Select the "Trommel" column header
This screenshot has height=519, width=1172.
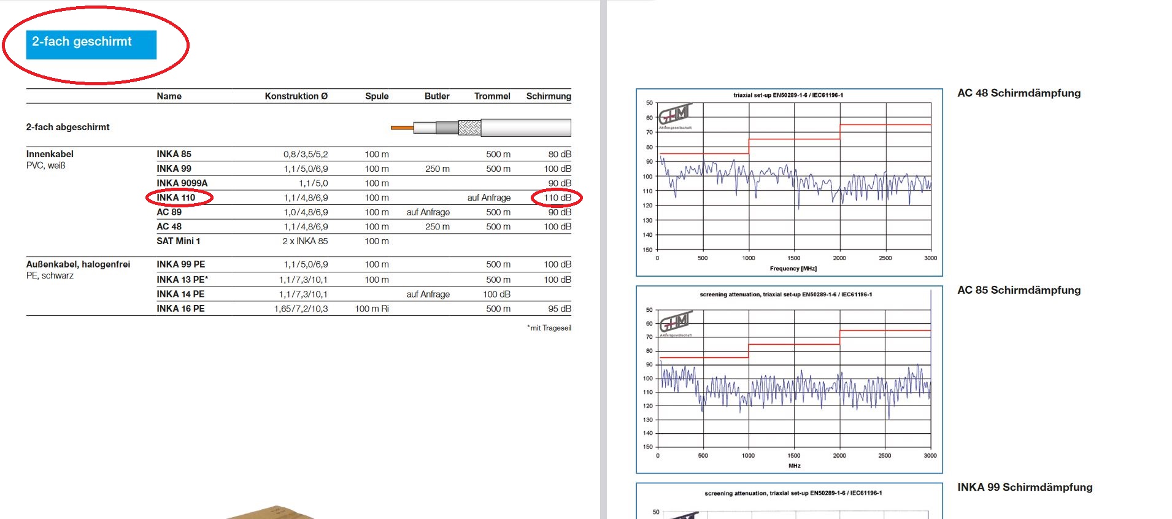point(492,96)
